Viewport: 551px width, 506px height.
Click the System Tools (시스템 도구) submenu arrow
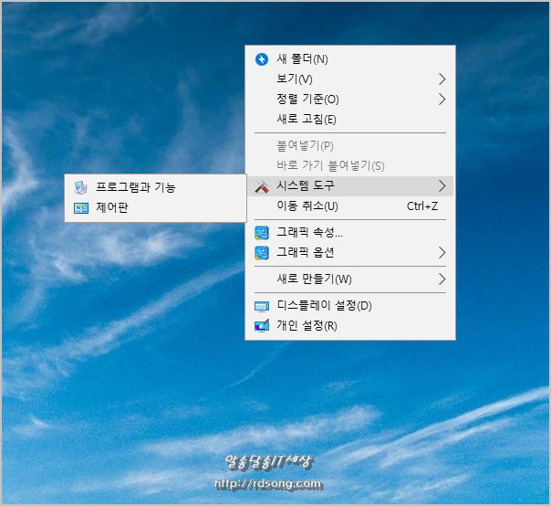coord(442,186)
